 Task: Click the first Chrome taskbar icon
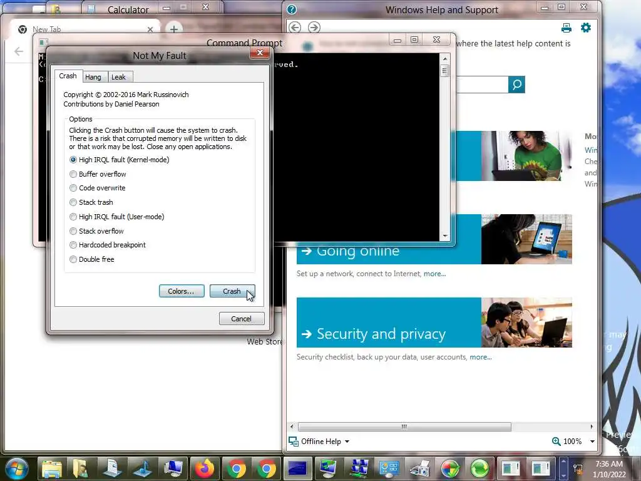236,468
